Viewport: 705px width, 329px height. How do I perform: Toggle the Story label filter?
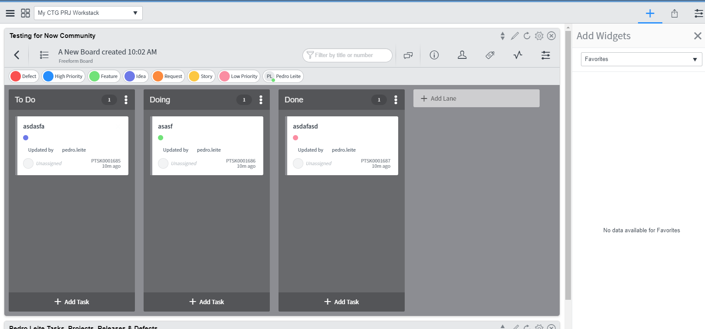tap(201, 76)
